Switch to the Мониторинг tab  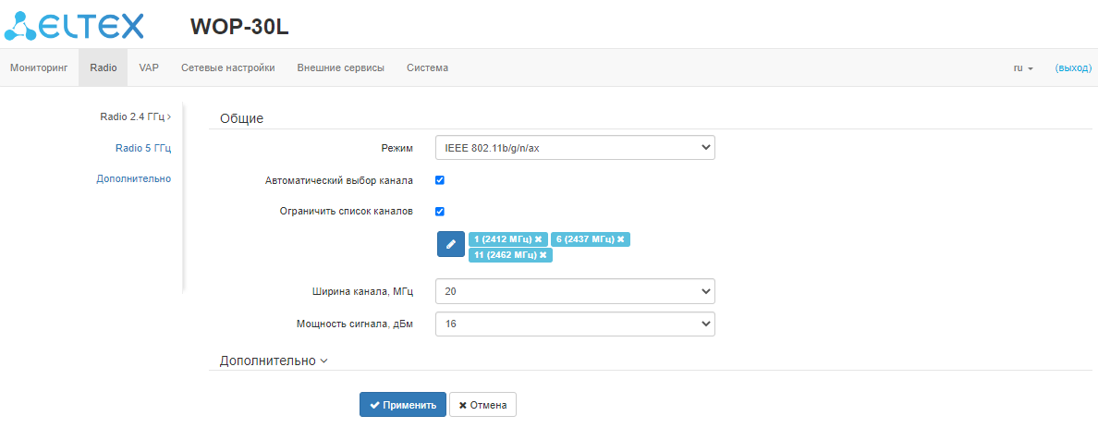coord(39,68)
